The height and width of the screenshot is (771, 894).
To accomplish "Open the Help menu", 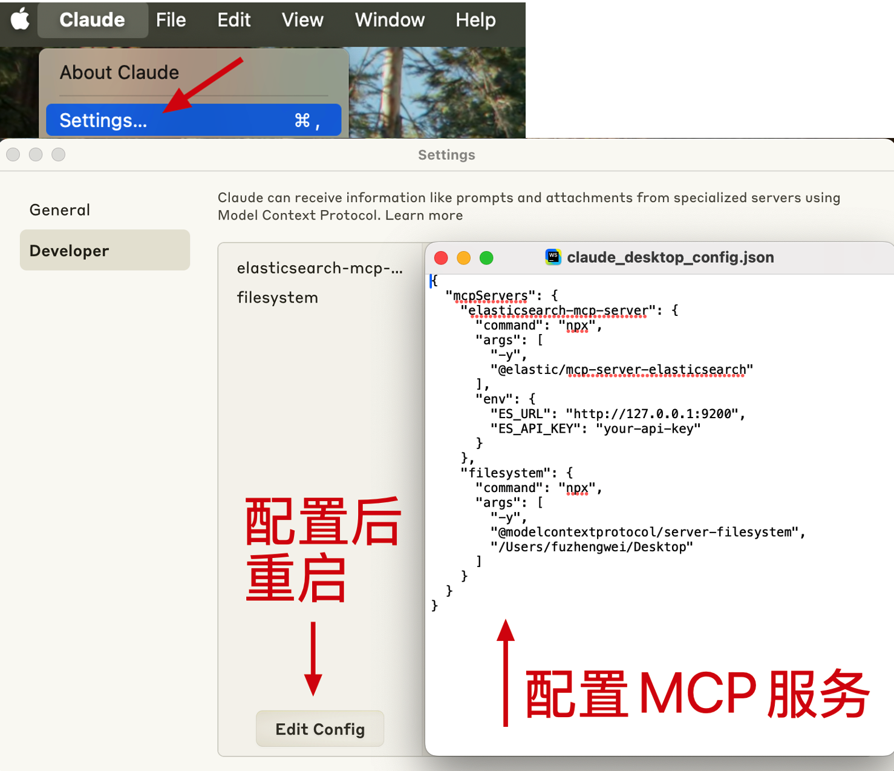I will [x=475, y=20].
